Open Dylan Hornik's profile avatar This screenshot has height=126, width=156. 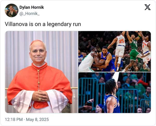tap(11, 10)
